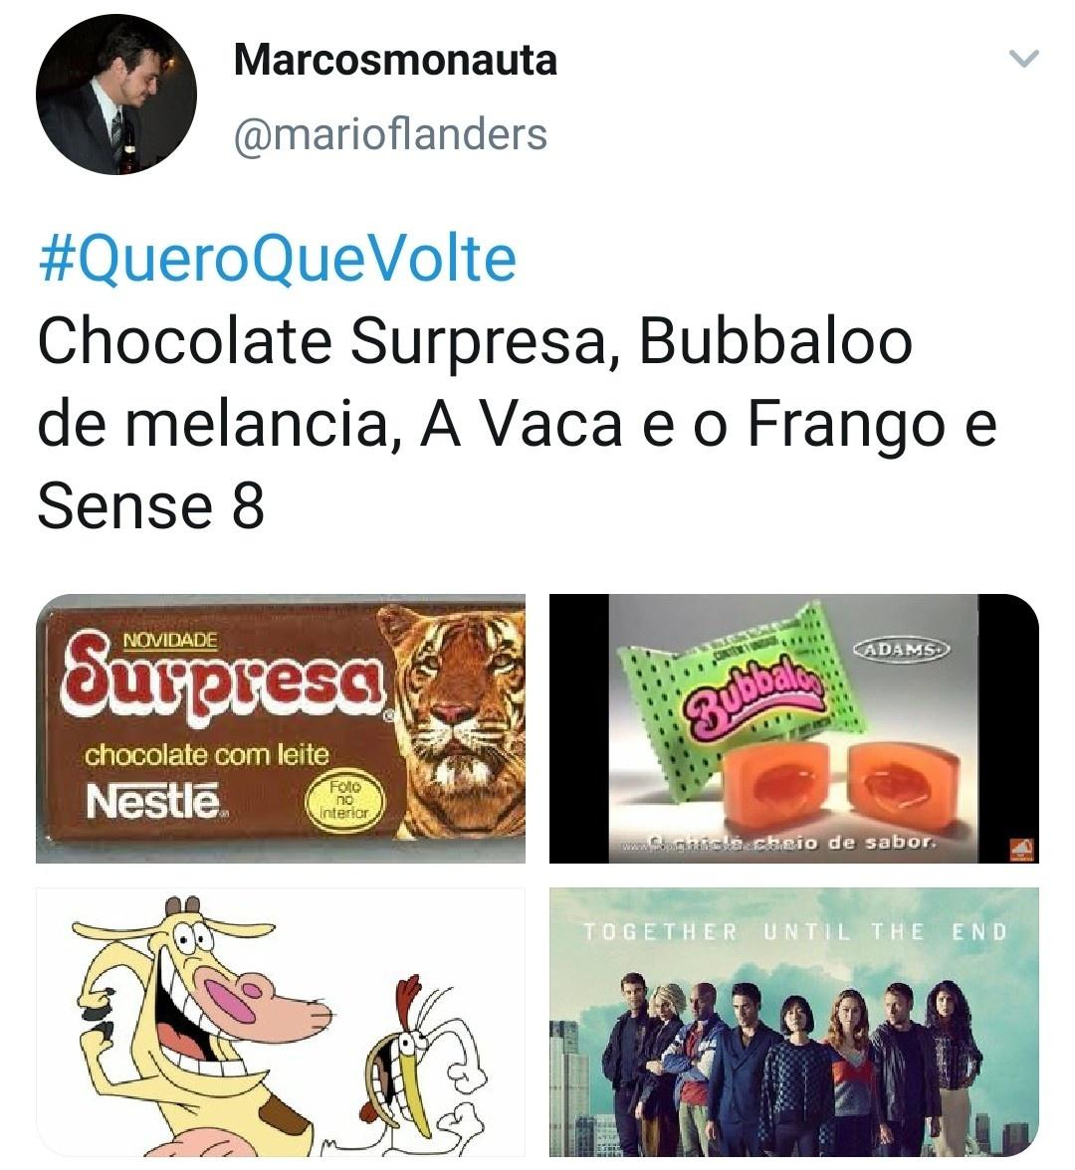Viewport: 1075px width, 1170px height.
Task: Open the @marioflanders handle profile
Action: 390,134
